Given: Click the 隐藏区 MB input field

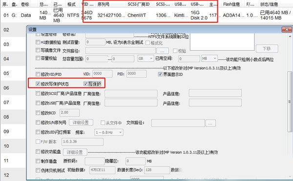Looking at the screenshot, I should coord(135,161).
